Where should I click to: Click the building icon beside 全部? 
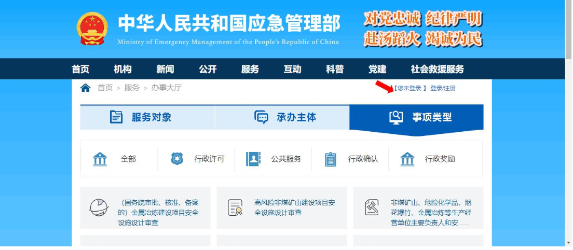[100, 159]
